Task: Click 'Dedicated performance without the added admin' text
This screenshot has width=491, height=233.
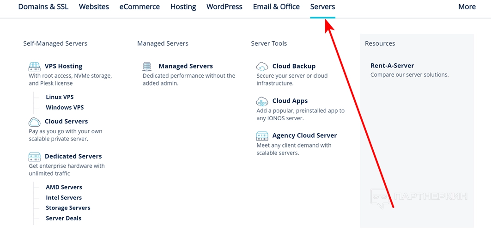Action: click(189, 80)
